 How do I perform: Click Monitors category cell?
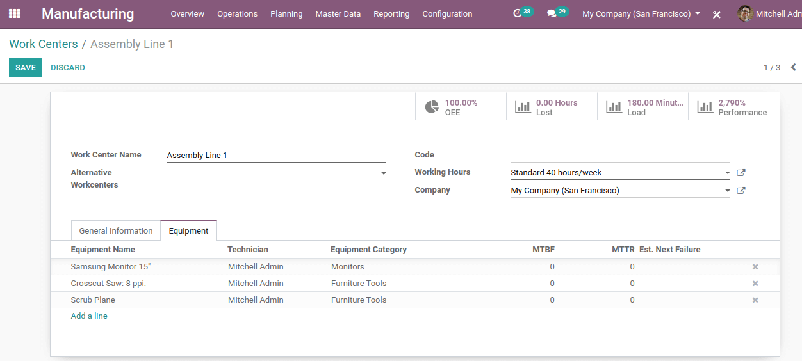pos(348,267)
